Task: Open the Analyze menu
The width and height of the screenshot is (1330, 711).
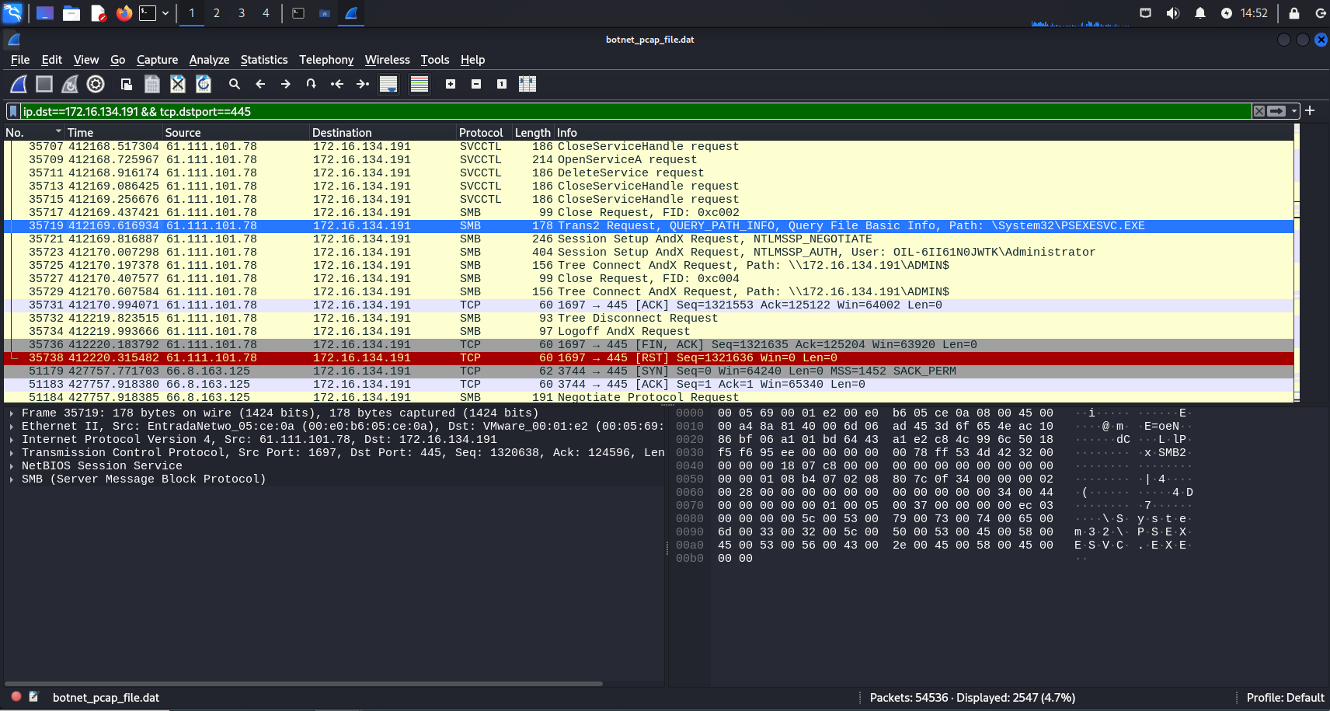Action: [209, 60]
